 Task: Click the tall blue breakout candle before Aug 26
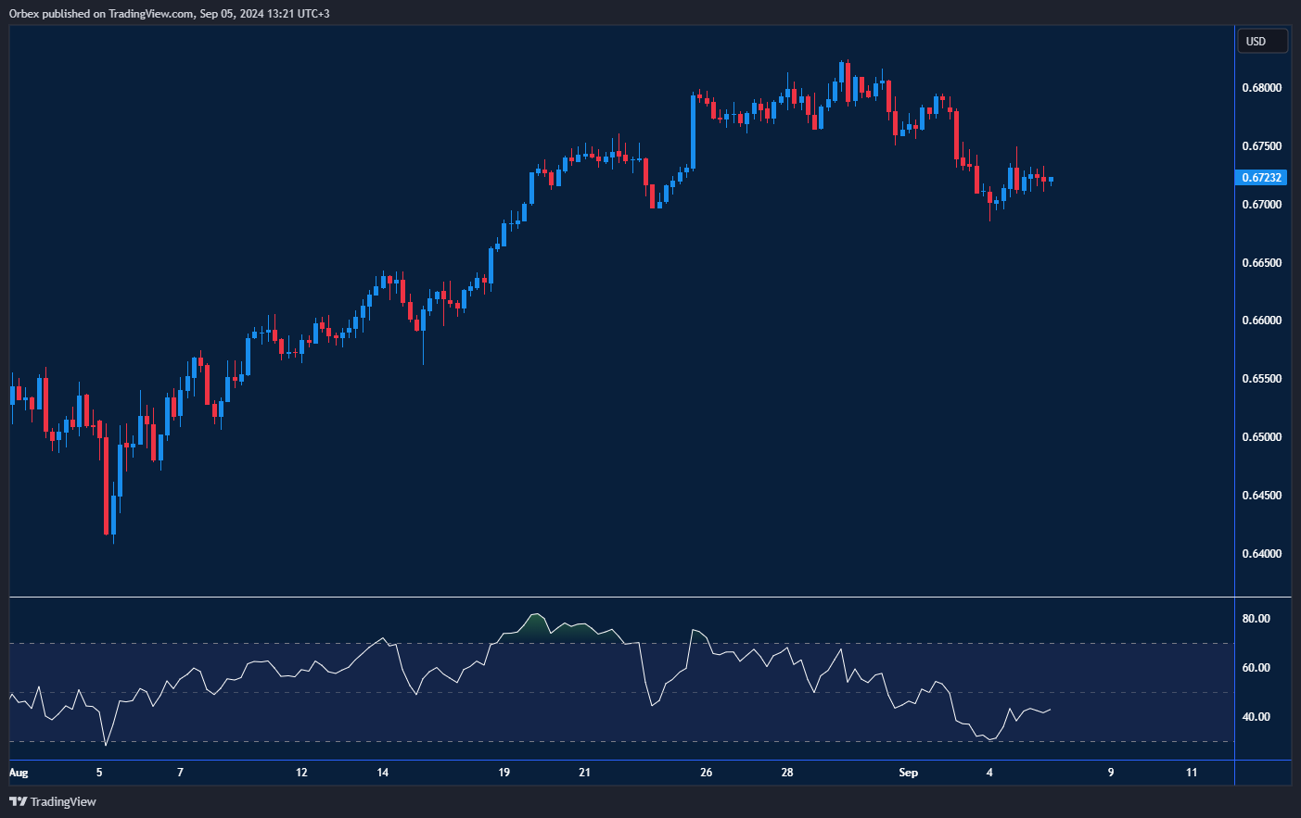pyautogui.click(x=694, y=132)
